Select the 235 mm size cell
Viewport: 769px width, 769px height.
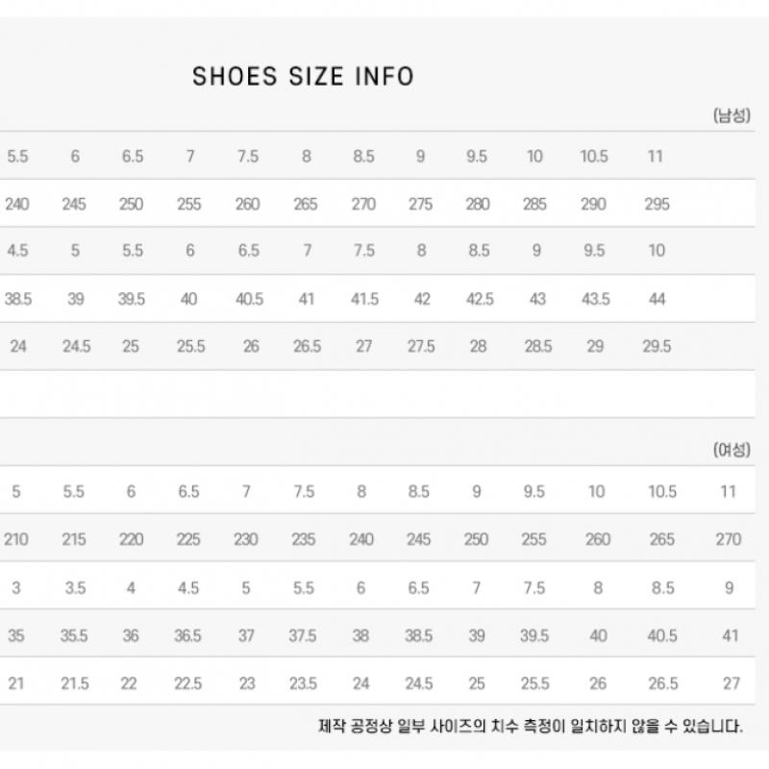click(304, 539)
